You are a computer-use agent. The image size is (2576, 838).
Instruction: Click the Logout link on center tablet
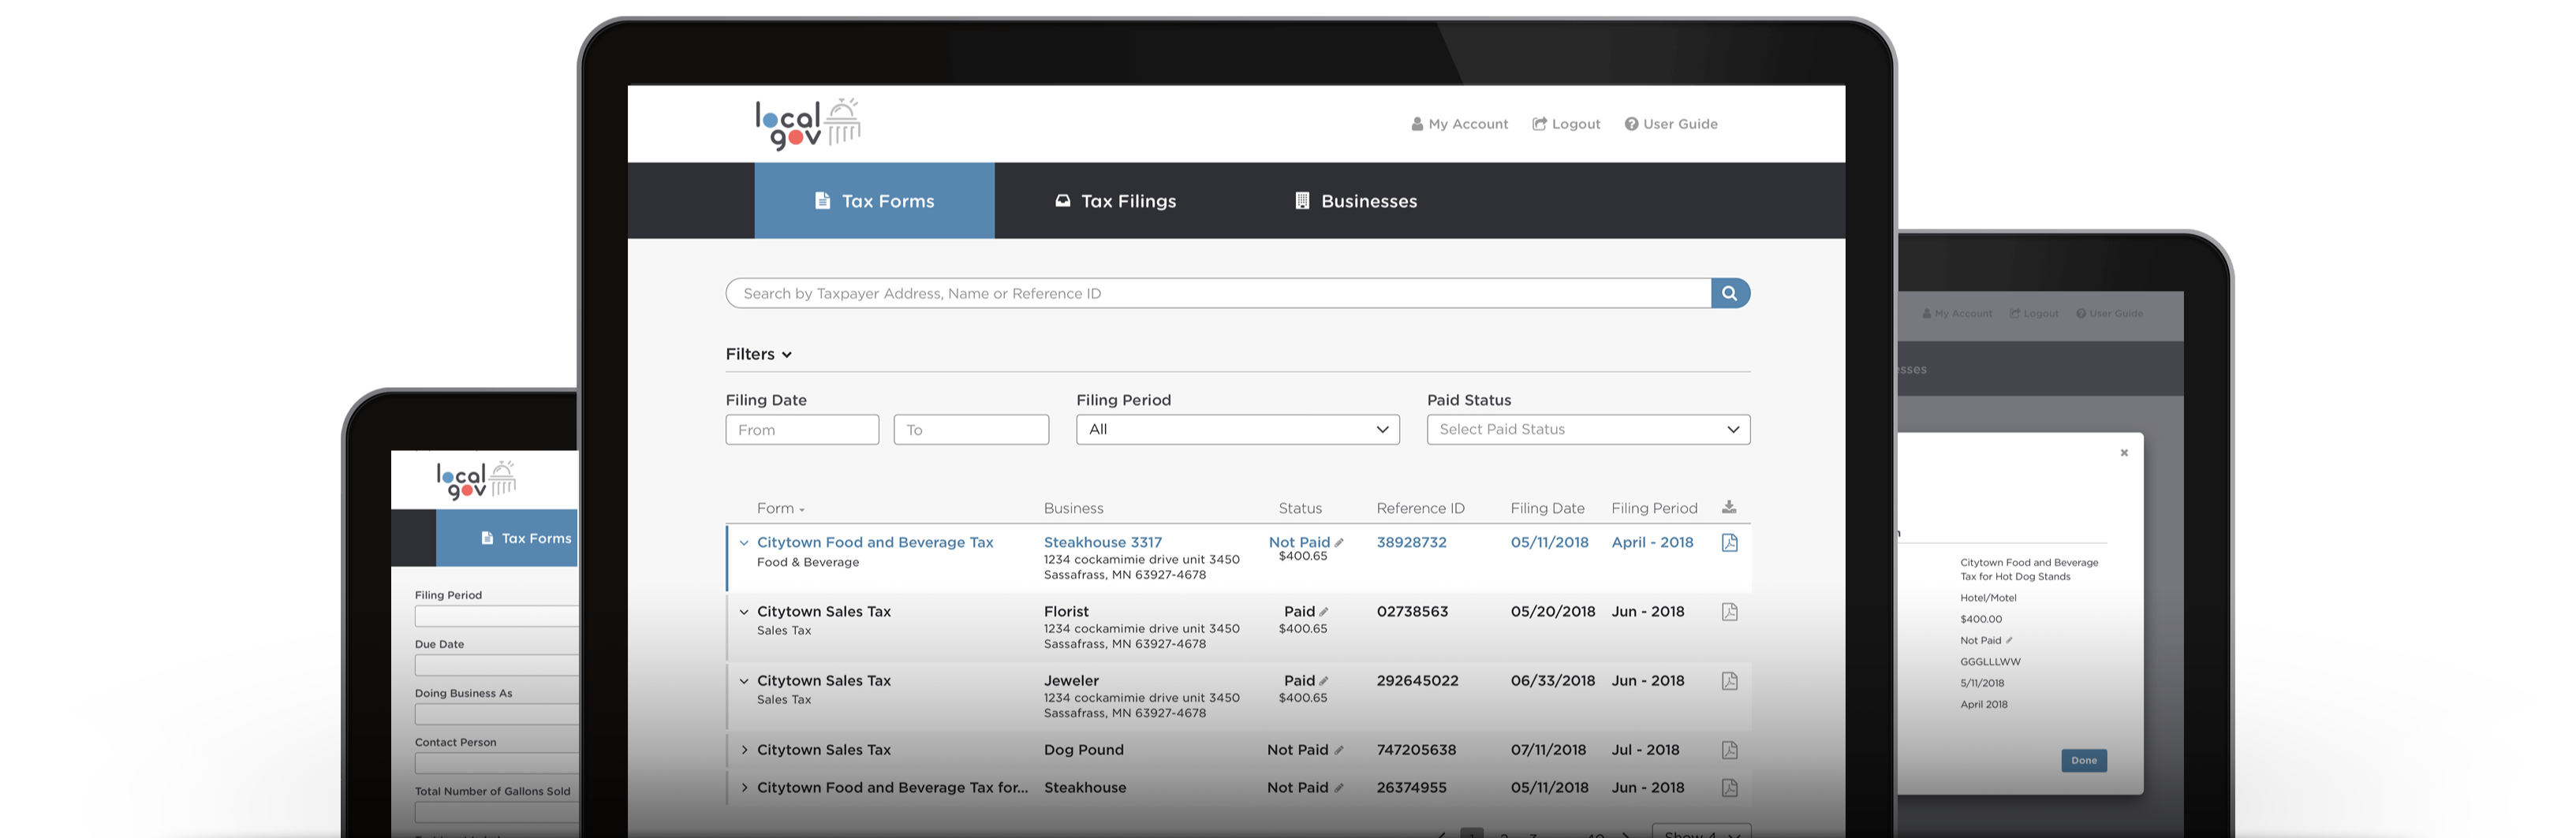point(1566,124)
